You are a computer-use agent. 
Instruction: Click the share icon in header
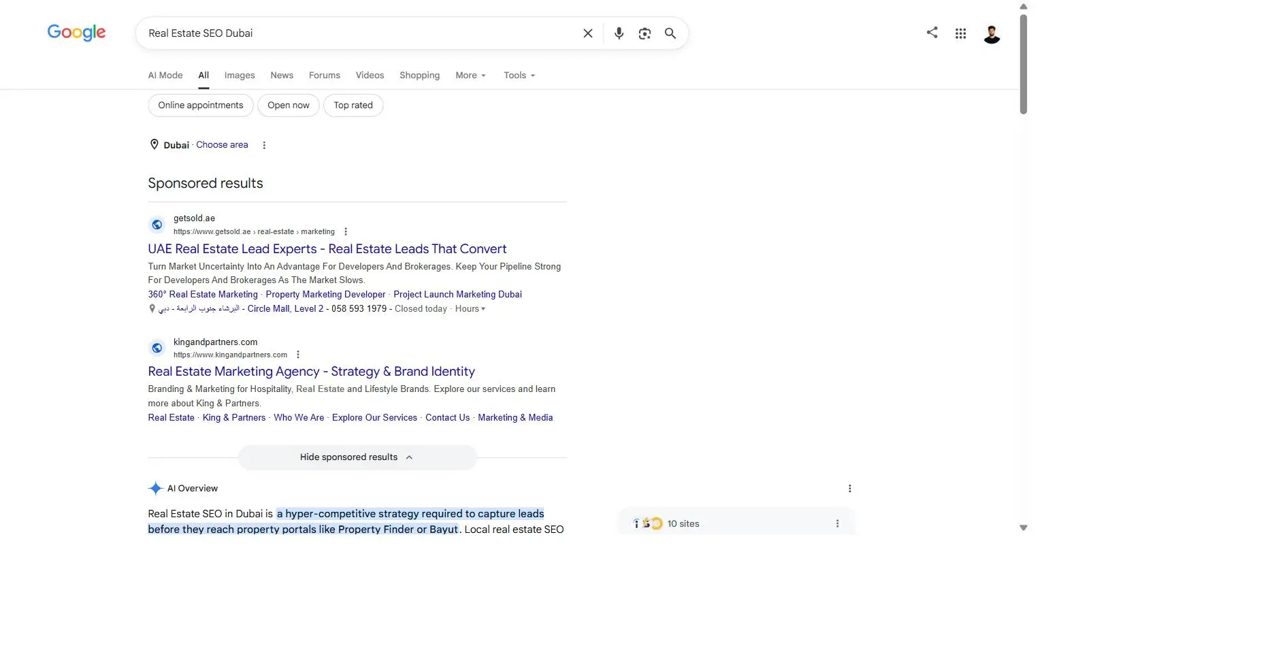(x=932, y=33)
